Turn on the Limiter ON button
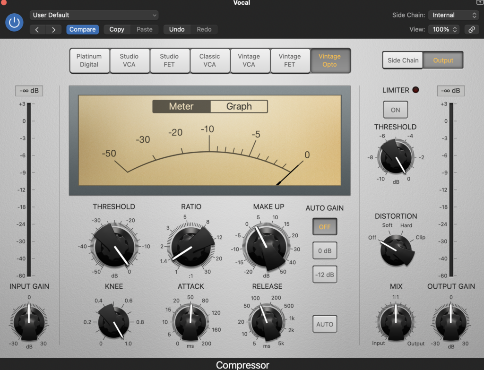 pos(395,110)
